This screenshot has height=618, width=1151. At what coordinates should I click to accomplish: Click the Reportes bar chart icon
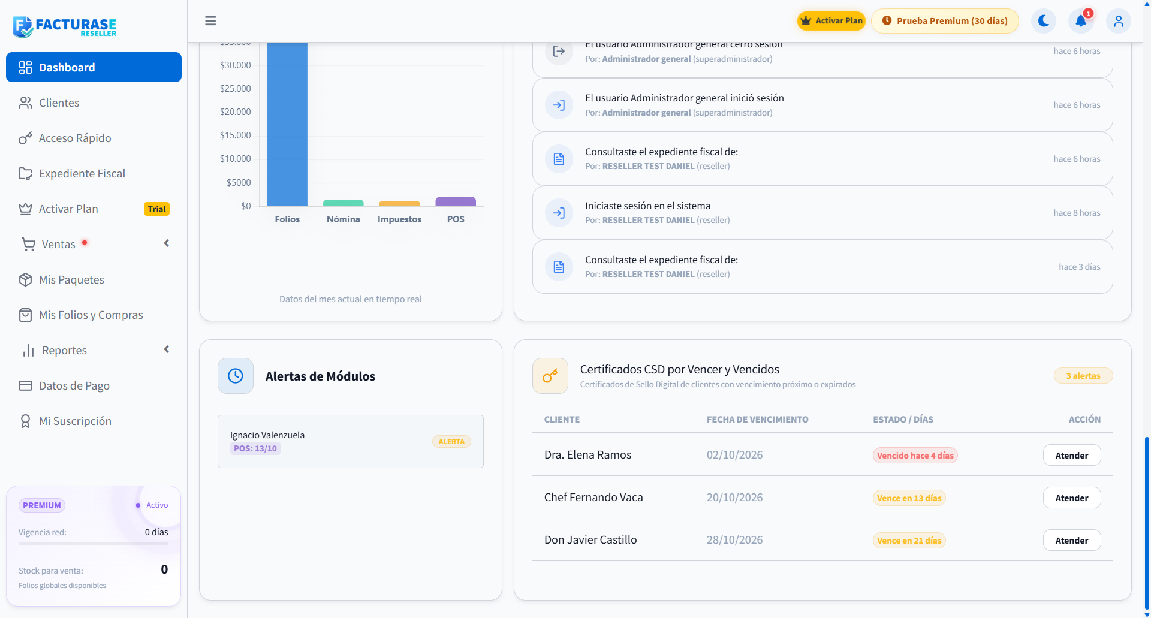tap(28, 351)
